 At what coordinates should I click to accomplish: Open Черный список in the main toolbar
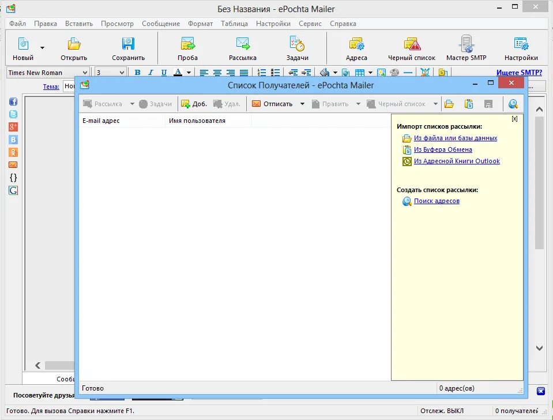[412, 44]
